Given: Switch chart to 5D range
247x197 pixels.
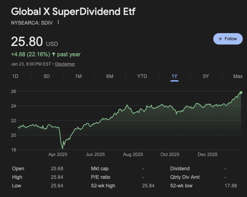Looking at the screenshot, I should (47, 76).
